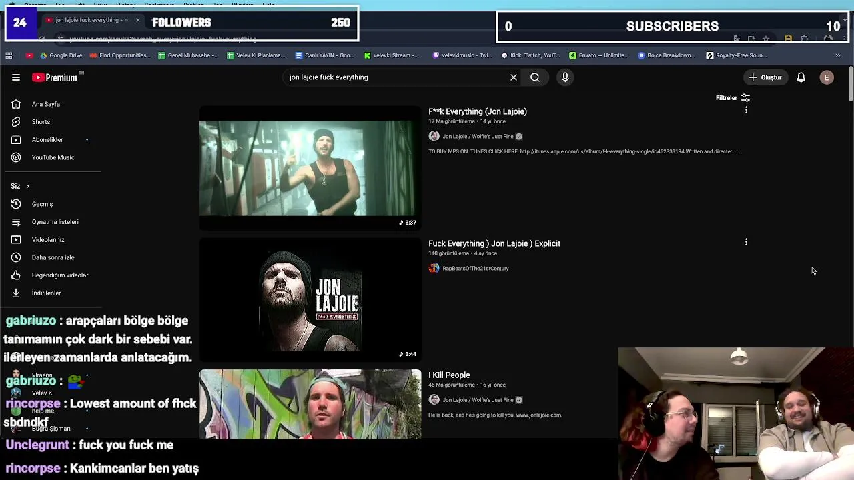Click the page scrollbar

pyautogui.click(x=850, y=85)
